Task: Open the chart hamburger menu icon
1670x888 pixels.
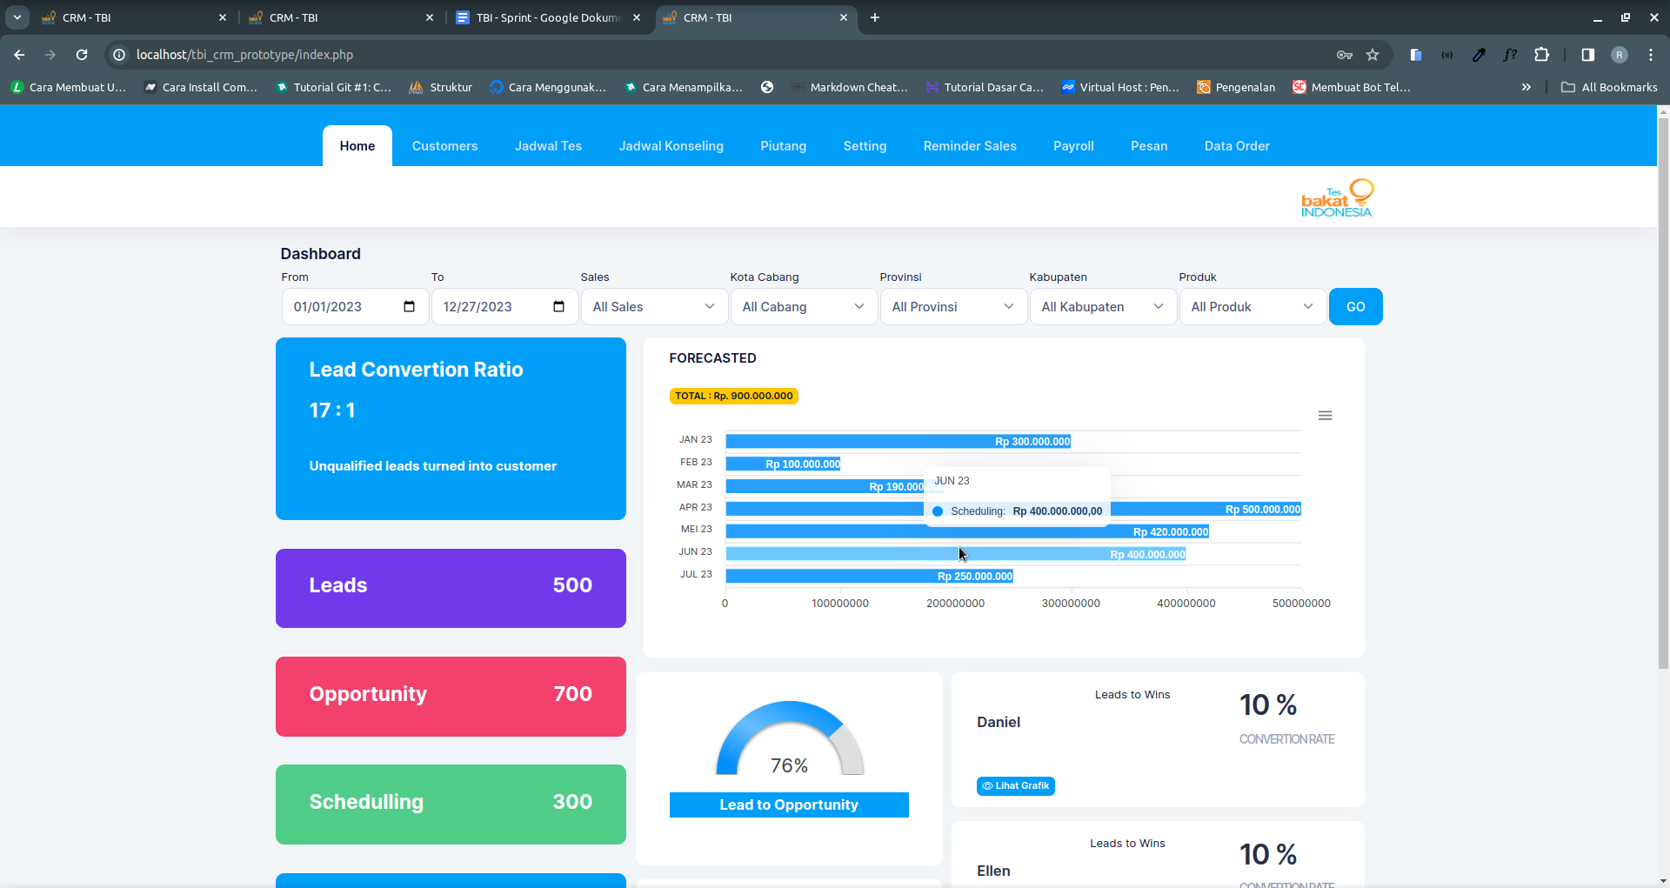Action: pyautogui.click(x=1325, y=416)
